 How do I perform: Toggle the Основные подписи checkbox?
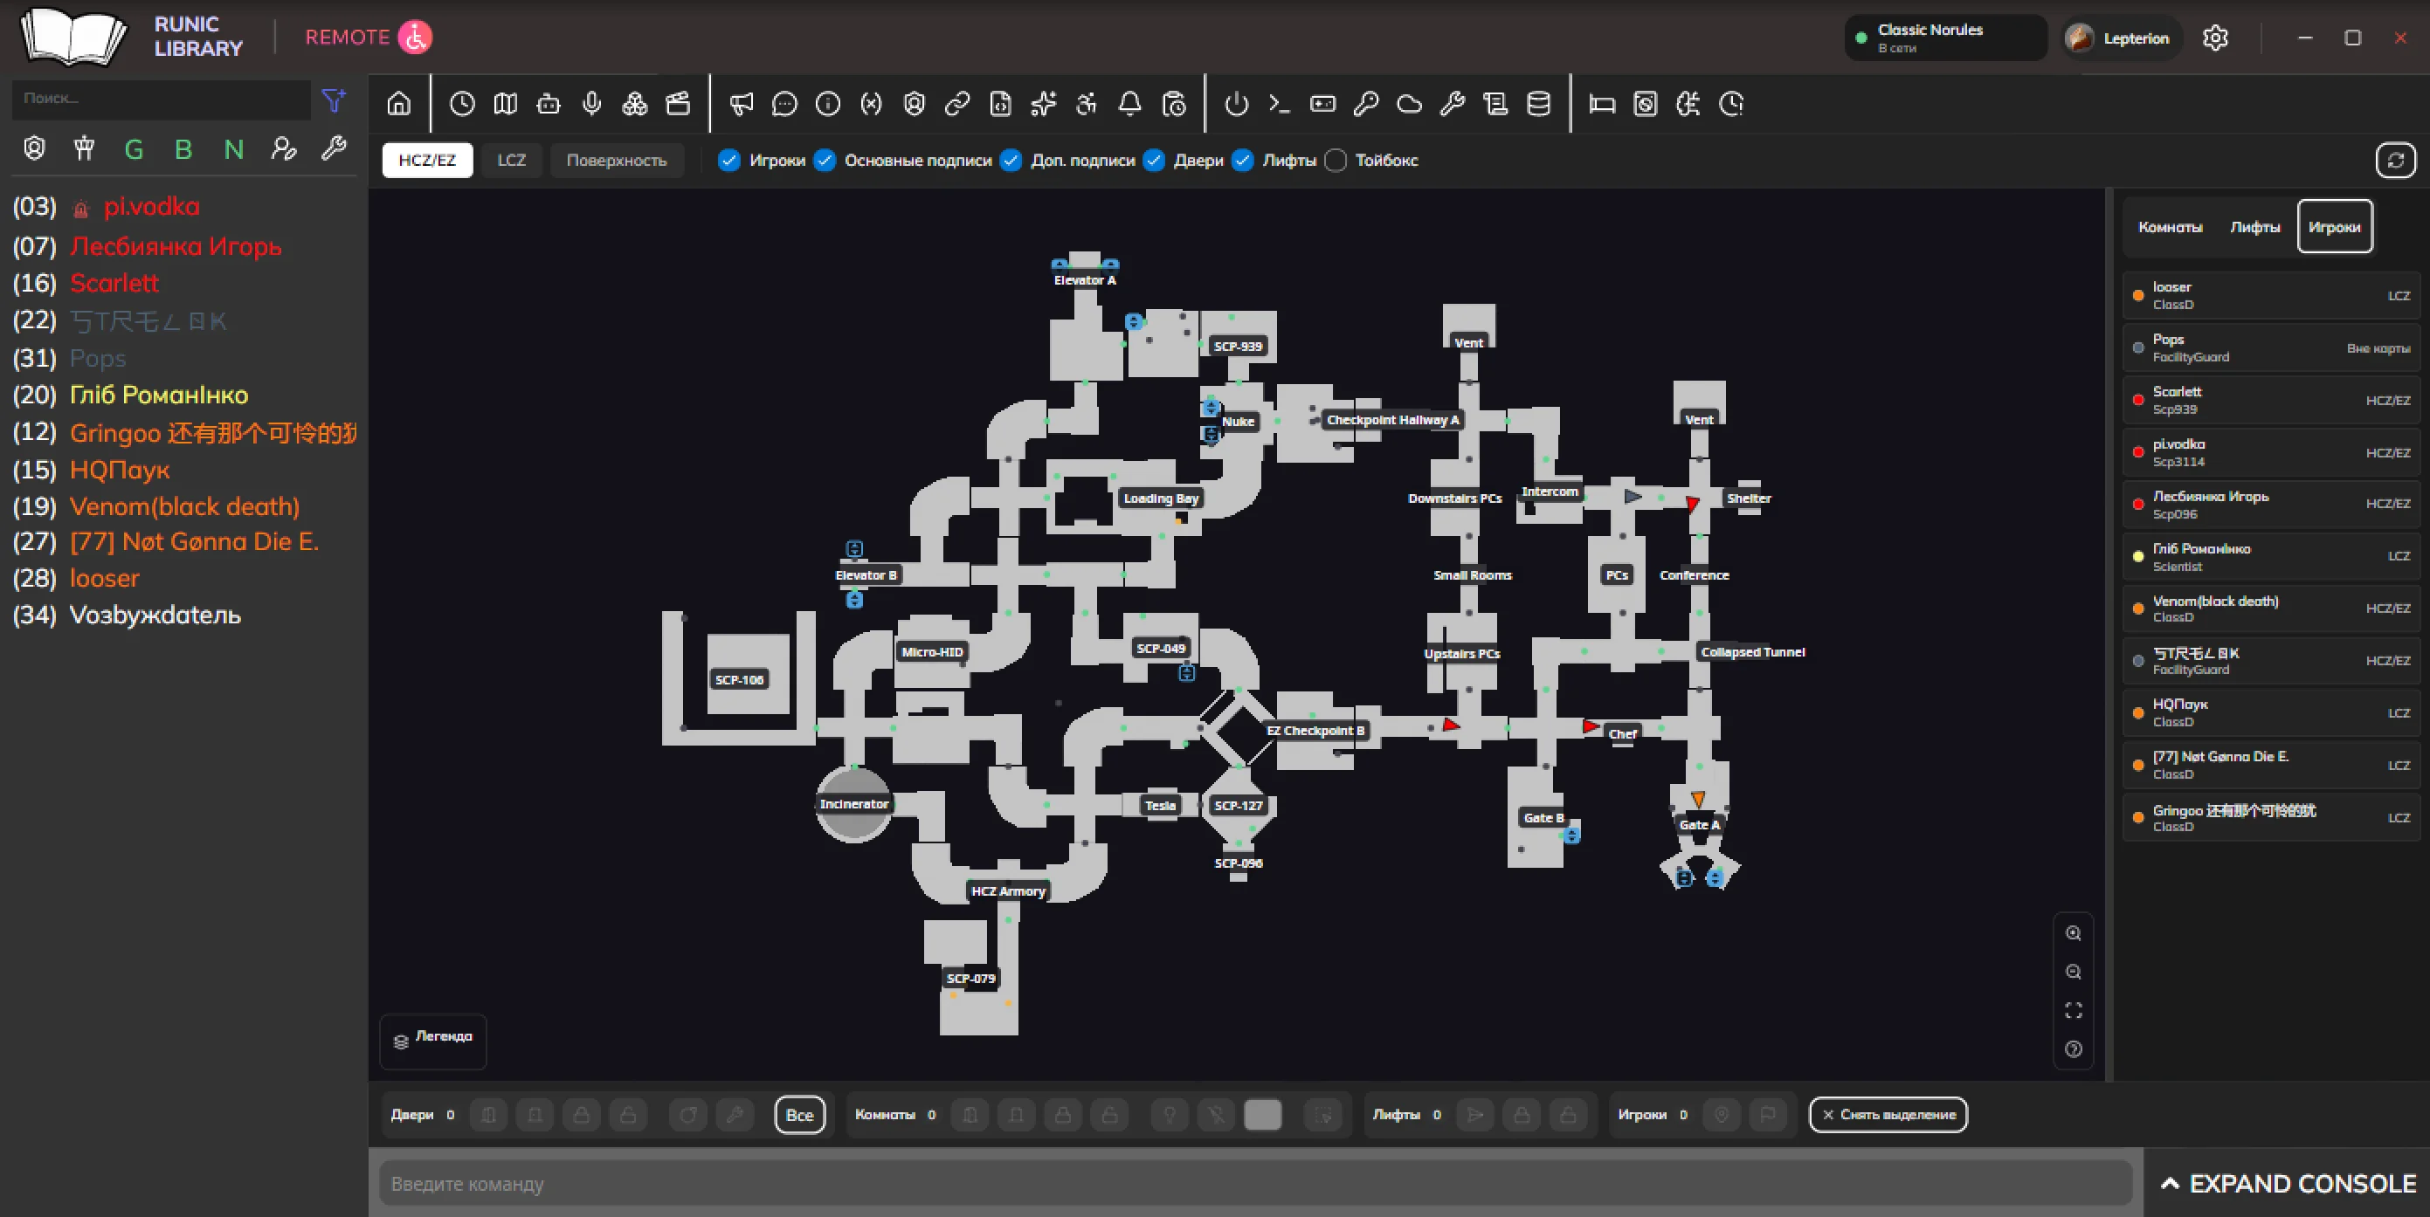click(x=825, y=161)
